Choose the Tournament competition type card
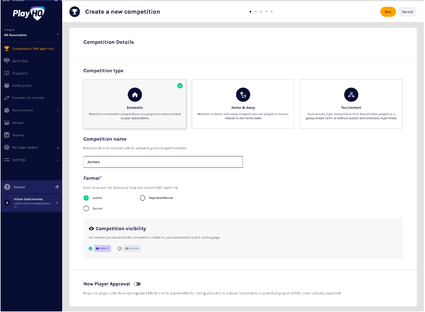This screenshot has width=425, height=312. coord(351,104)
